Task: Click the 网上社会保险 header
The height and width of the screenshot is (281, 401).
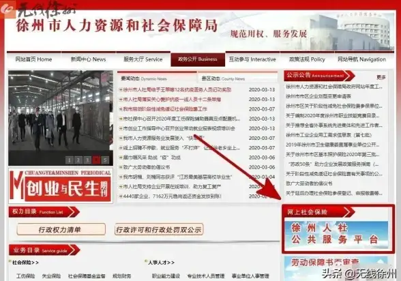Action: (319, 212)
